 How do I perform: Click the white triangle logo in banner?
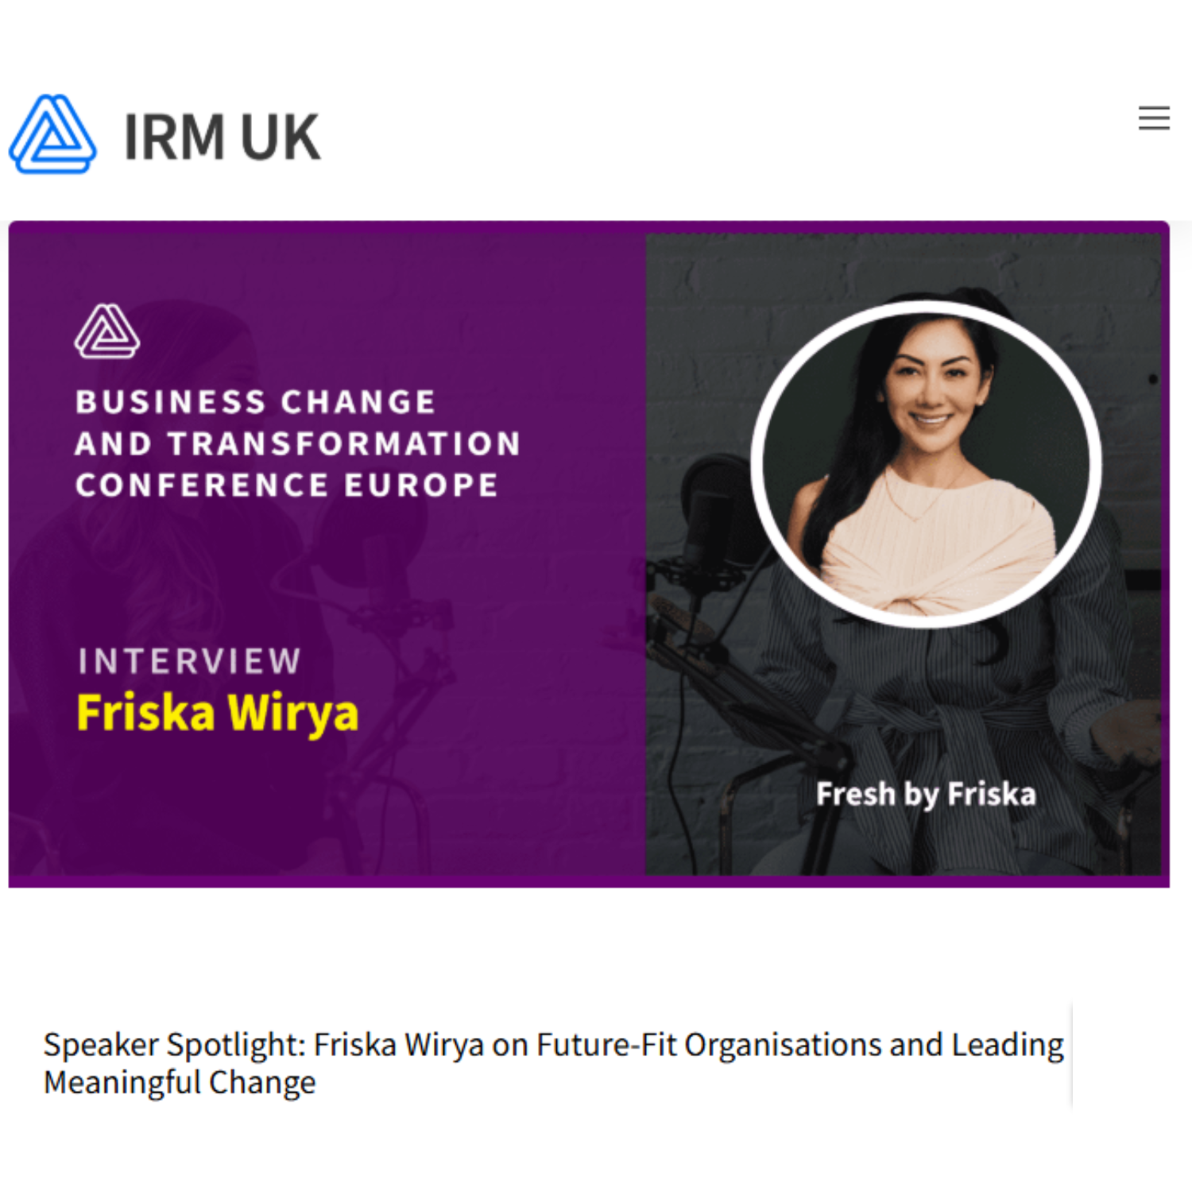(107, 331)
